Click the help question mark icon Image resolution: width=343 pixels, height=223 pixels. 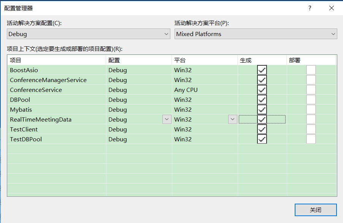tap(310, 8)
